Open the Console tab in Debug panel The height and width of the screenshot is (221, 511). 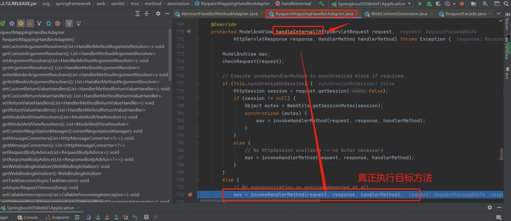click(x=28, y=217)
